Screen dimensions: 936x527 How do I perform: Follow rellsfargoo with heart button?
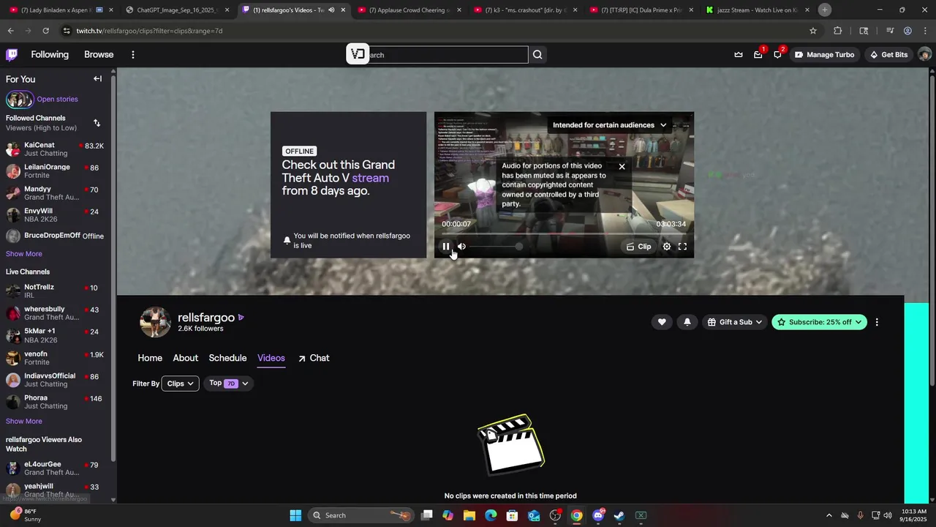click(x=662, y=322)
